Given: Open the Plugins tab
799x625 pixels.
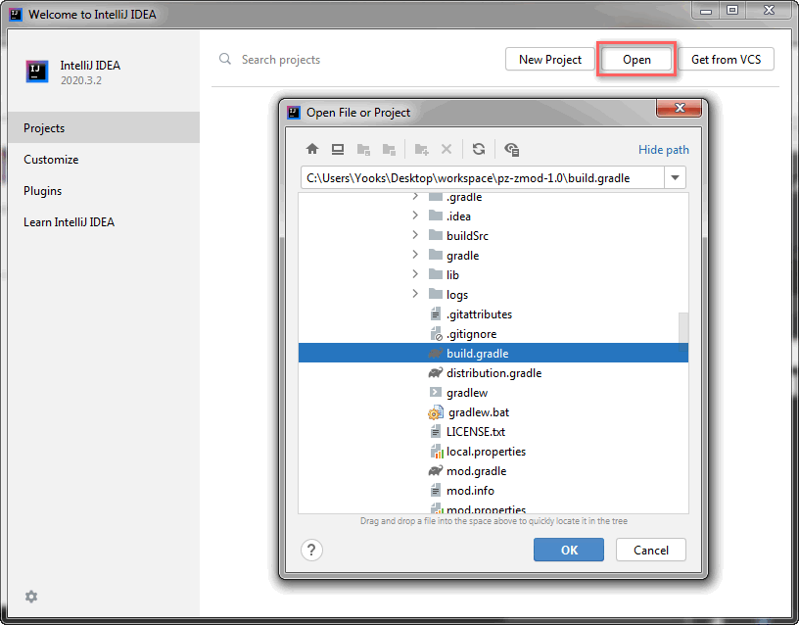Looking at the screenshot, I should pyautogui.click(x=104, y=191).
